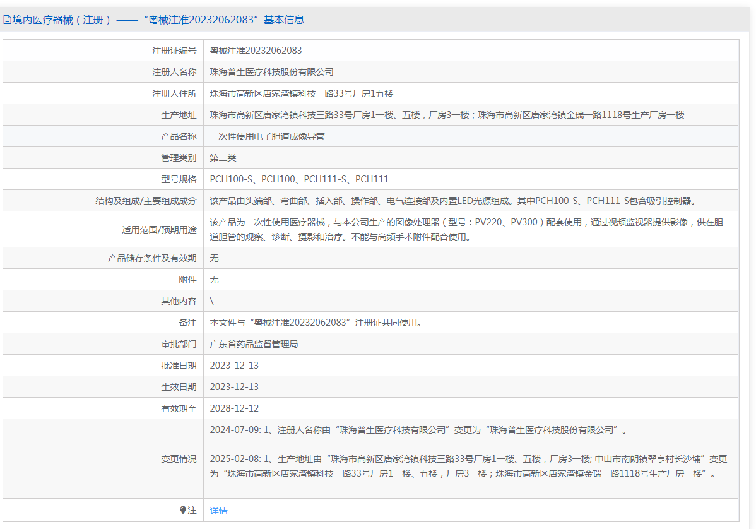Click registrant name 珠海普生医疗科技股份有限公司 in 注册人名称 row
The height and width of the screenshot is (529, 756).
click(271, 72)
